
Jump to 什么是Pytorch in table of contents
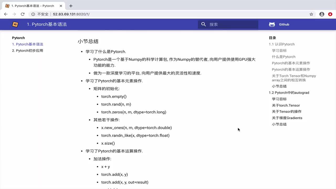(284, 57)
